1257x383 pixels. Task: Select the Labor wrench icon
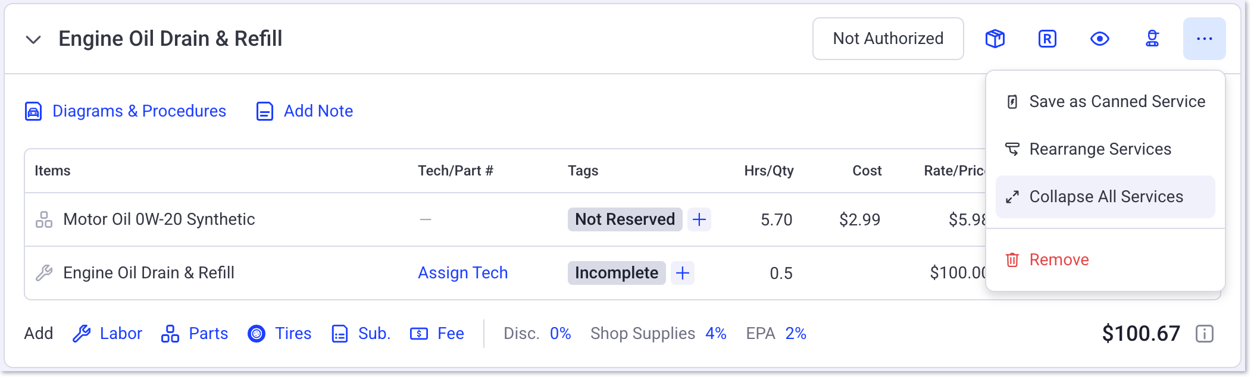click(x=82, y=333)
